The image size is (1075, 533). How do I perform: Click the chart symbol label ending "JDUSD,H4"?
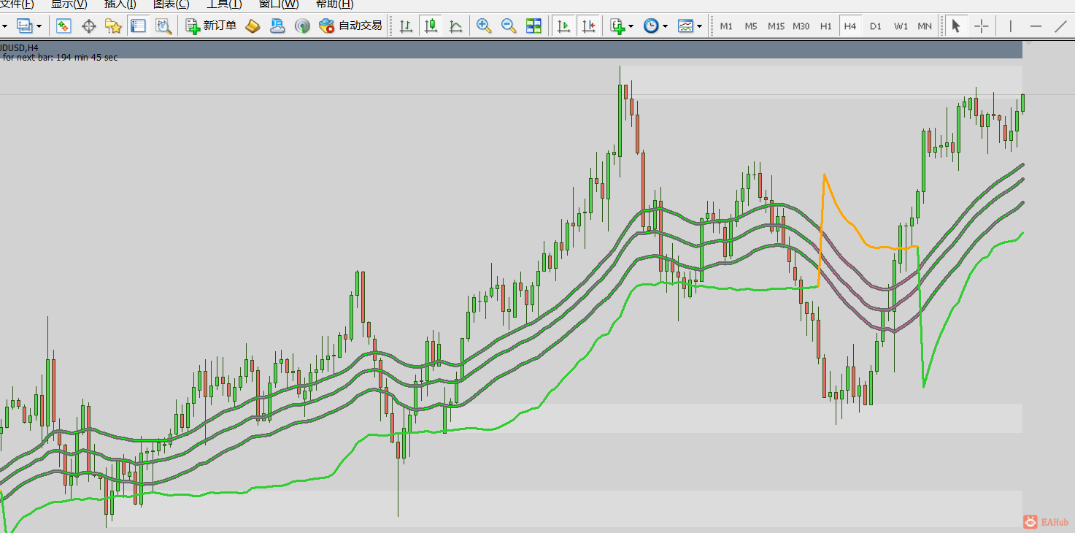click(x=19, y=48)
